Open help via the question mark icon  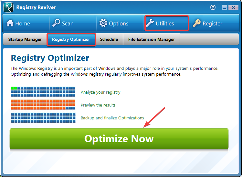[213, 7]
